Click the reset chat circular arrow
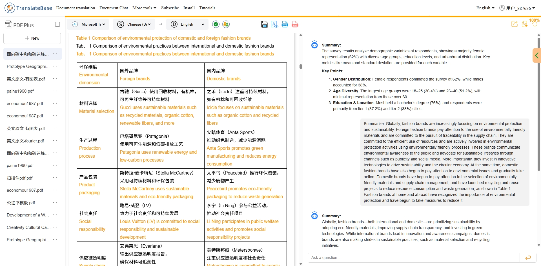 click(535, 24)
